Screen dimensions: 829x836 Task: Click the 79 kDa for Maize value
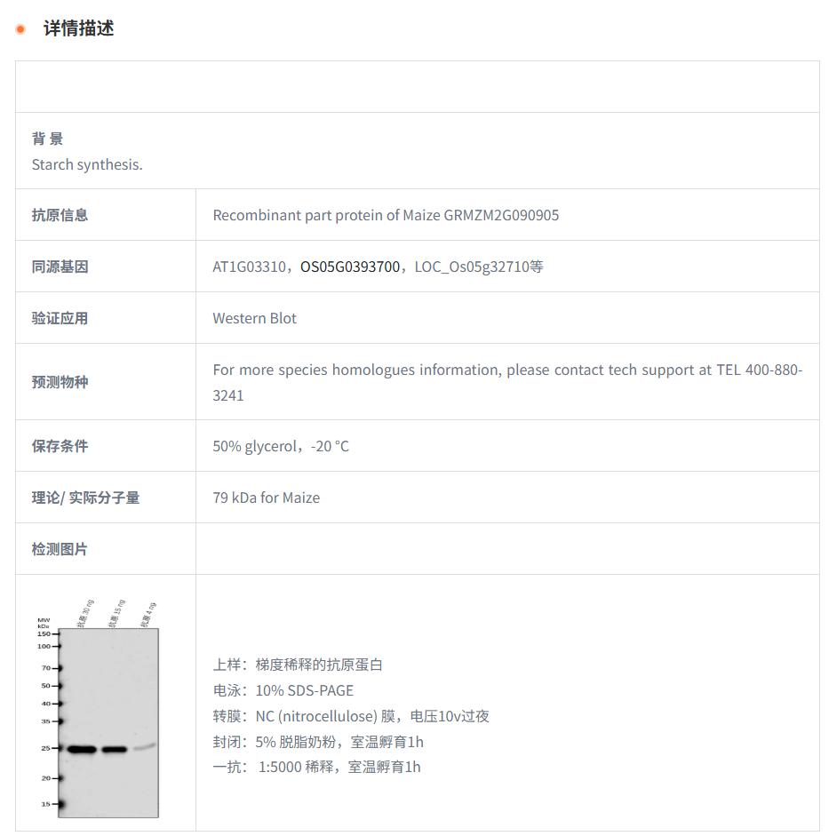coord(266,498)
